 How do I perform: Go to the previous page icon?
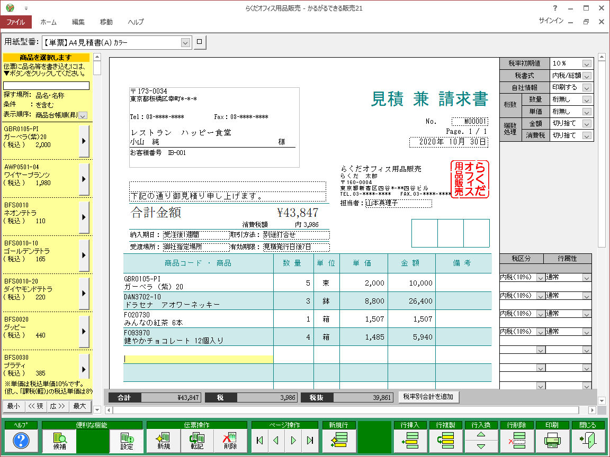(x=276, y=440)
